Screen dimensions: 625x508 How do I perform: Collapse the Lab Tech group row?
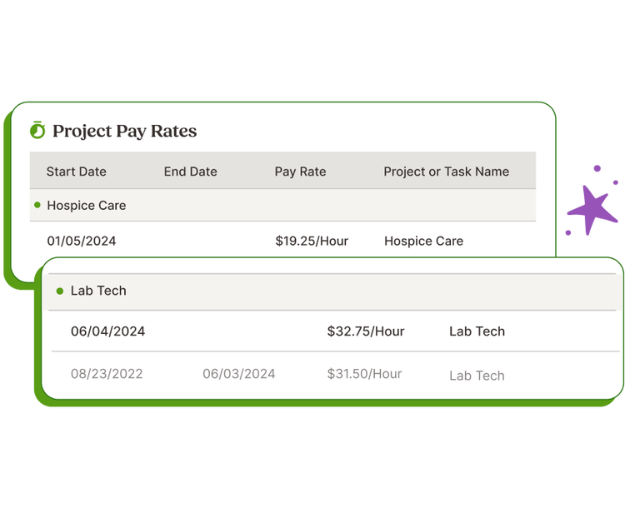pyautogui.click(x=98, y=291)
